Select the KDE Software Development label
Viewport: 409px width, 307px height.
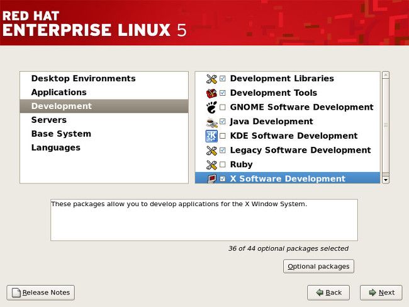coord(294,136)
